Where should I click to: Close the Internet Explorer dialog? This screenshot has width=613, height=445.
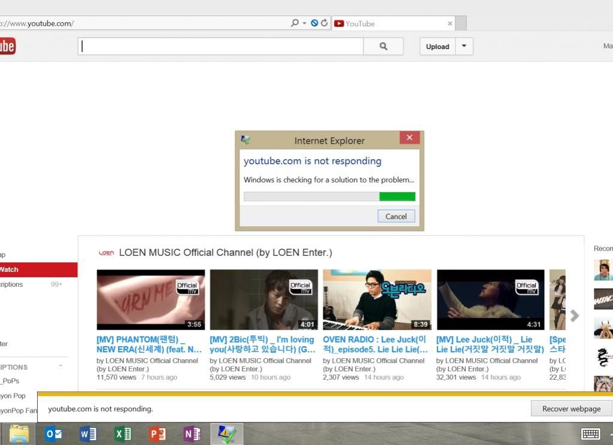click(409, 137)
